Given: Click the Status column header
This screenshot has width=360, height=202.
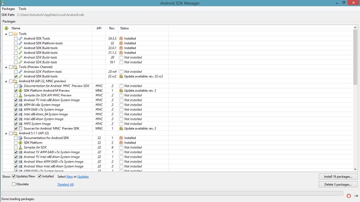Looking at the screenshot, I should coord(124,28).
